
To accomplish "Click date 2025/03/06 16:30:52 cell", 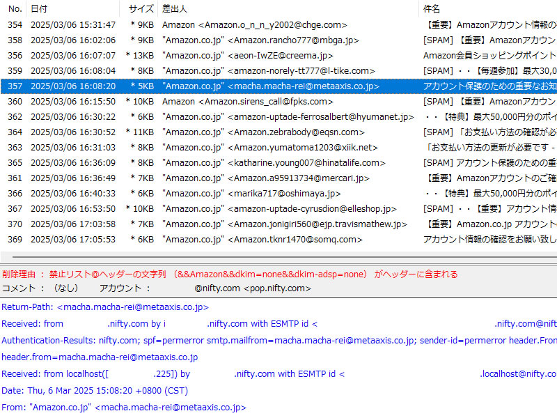I will click(73, 132).
